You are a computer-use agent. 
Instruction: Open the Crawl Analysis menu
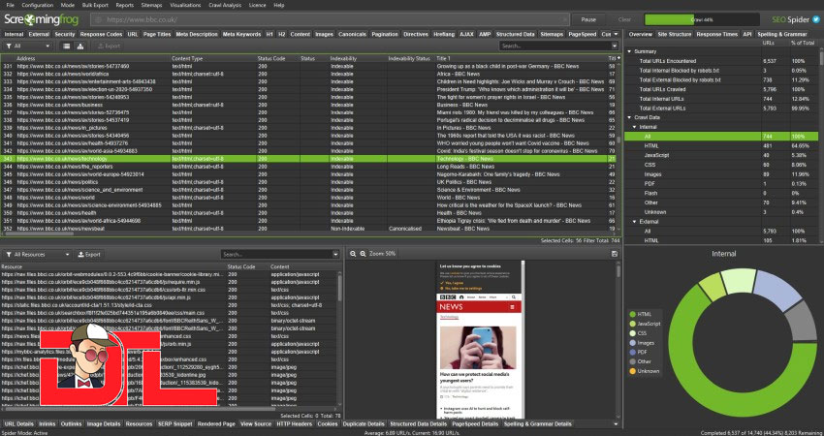click(224, 5)
